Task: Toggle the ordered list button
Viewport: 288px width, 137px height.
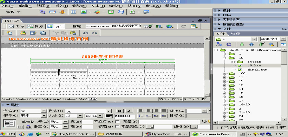Action: tap(148, 116)
